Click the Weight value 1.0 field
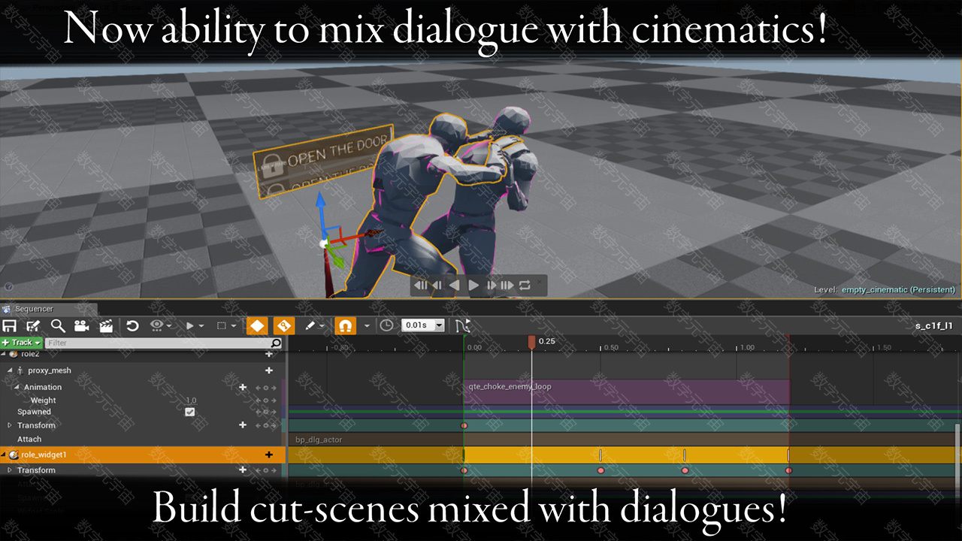The width and height of the screenshot is (962, 541). pyautogui.click(x=191, y=400)
